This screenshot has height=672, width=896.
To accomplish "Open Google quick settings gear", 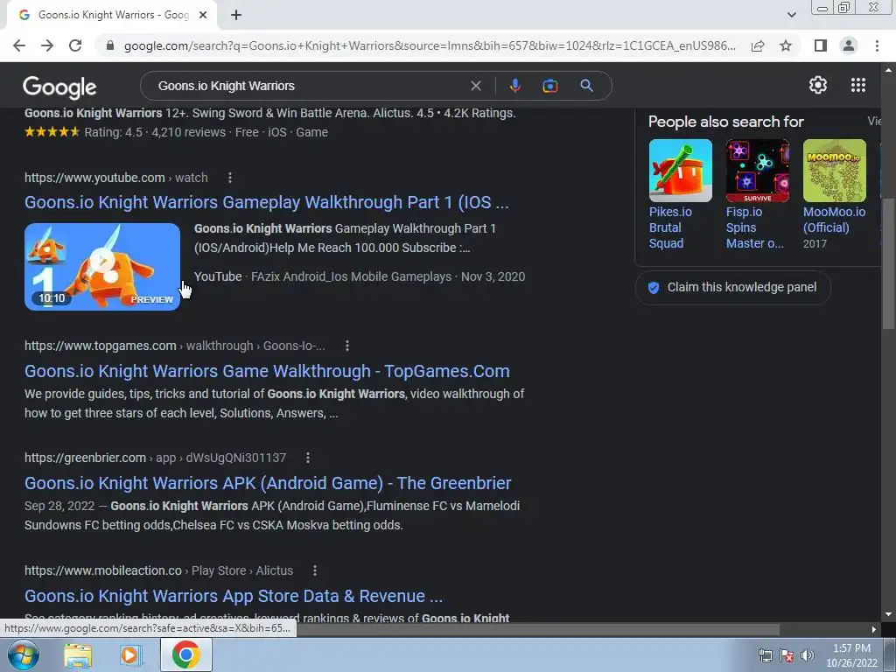I will click(818, 85).
